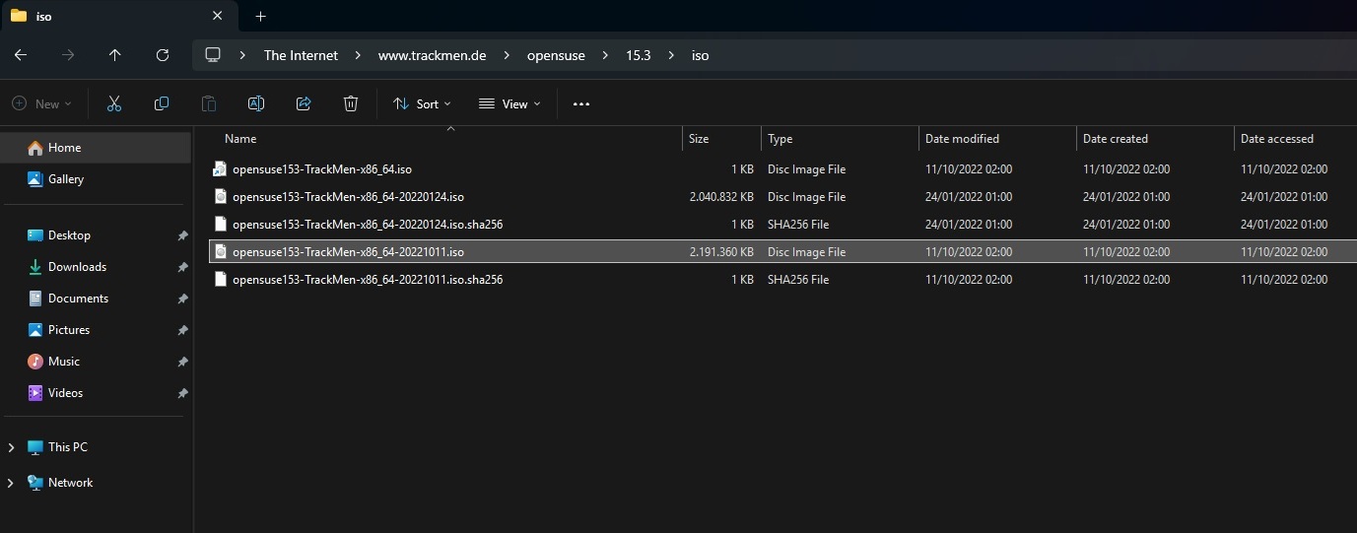The height and width of the screenshot is (533, 1357).
Task: Open a new tab with plus button
Action: [260, 17]
